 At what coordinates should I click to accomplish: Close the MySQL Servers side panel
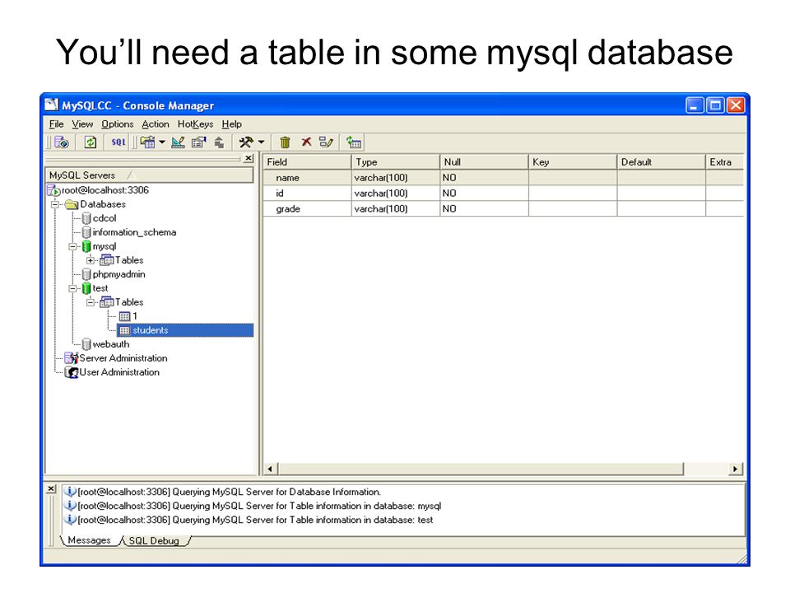tap(249, 158)
